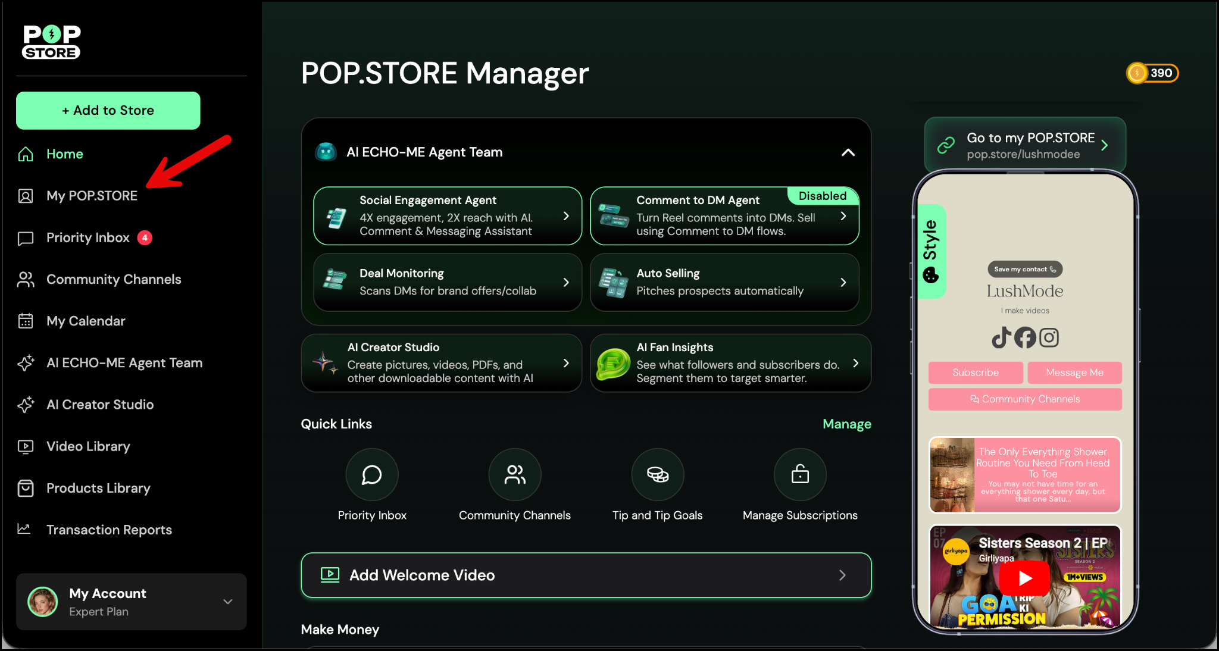Click the Facebook icon in phone preview
Screen dimensions: 1219x651
coord(1025,337)
